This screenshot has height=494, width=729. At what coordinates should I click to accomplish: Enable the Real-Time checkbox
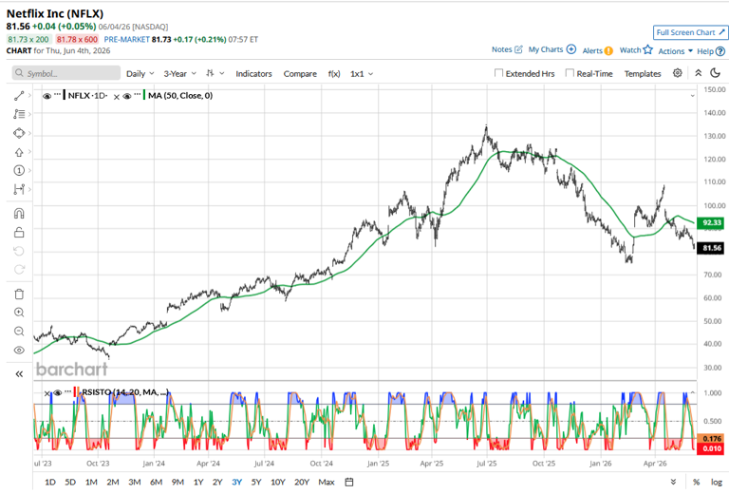coord(570,73)
